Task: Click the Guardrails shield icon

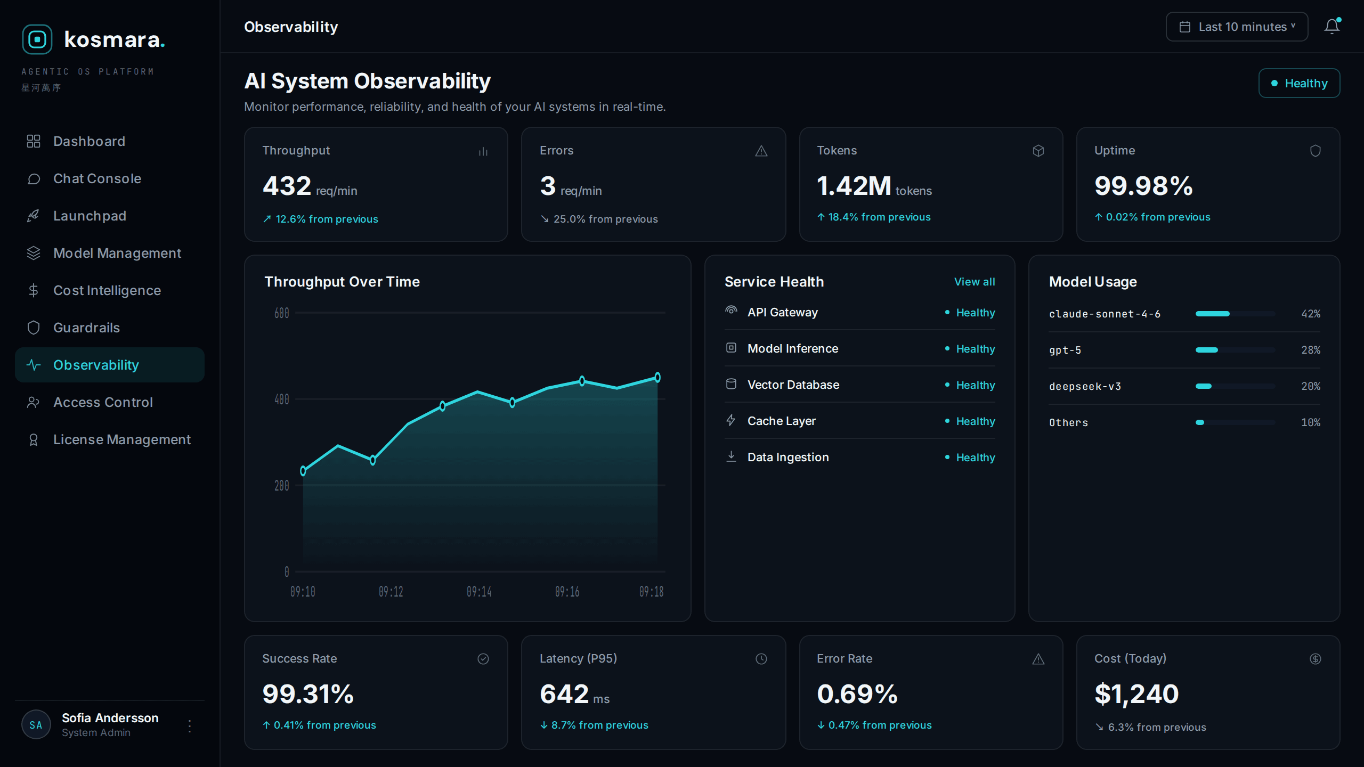Action: [x=34, y=328]
